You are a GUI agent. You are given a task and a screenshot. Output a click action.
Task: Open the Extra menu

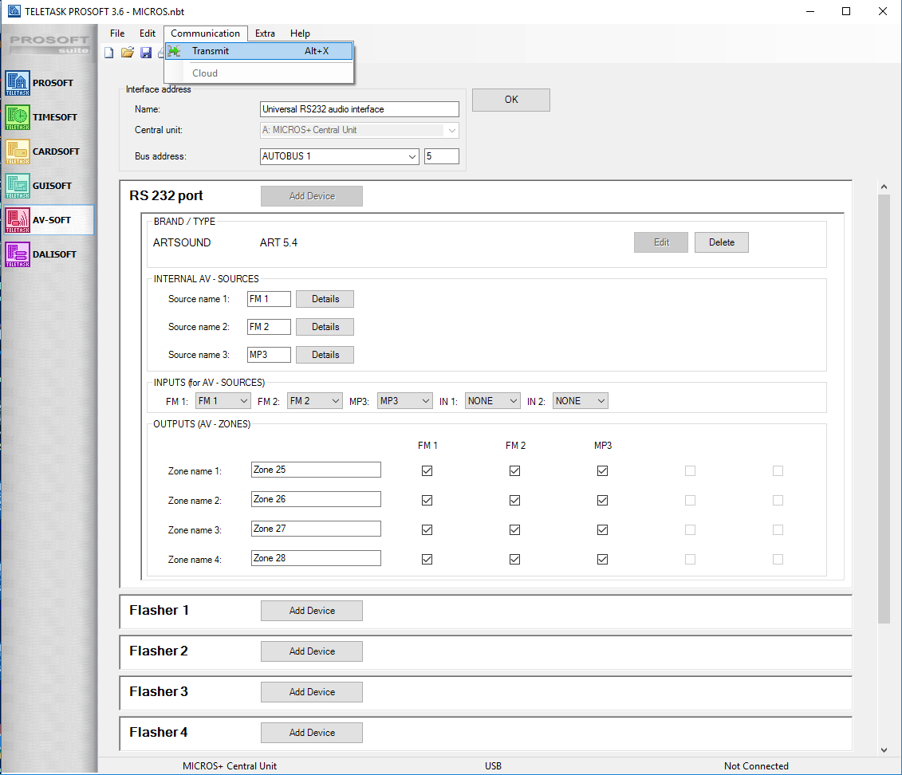265,33
